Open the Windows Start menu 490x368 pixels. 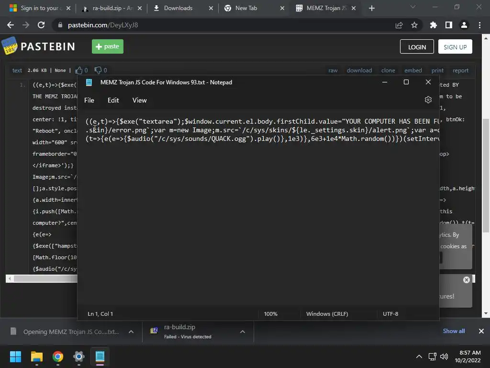15,356
